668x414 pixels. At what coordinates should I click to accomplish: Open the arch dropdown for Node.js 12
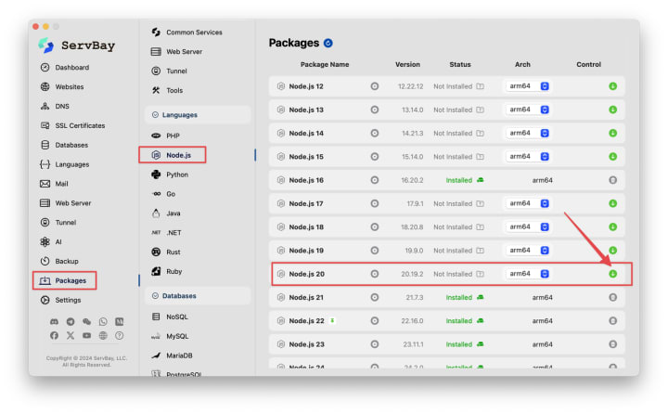tap(528, 86)
